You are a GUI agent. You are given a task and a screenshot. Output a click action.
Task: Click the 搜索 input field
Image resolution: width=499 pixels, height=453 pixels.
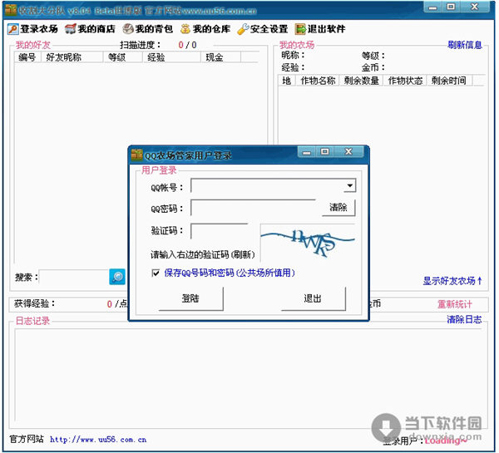74,278
